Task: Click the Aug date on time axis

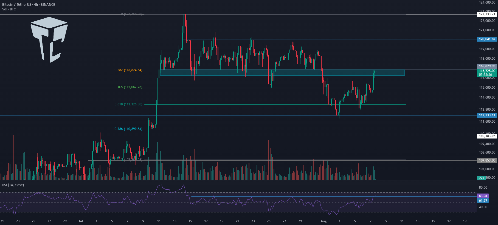Action: 323,221
